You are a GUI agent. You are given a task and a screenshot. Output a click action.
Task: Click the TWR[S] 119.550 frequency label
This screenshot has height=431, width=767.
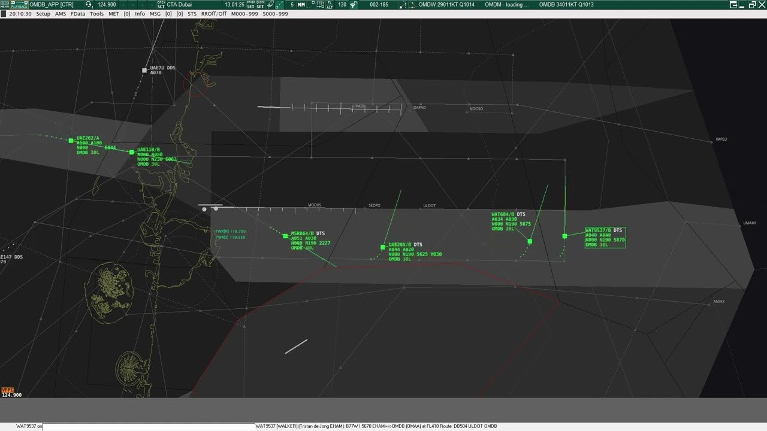[231, 238]
